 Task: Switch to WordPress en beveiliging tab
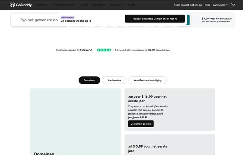pyautogui.click(x=147, y=80)
